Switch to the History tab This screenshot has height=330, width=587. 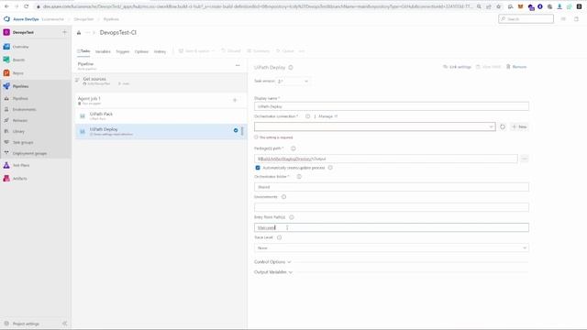pyautogui.click(x=160, y=51)
